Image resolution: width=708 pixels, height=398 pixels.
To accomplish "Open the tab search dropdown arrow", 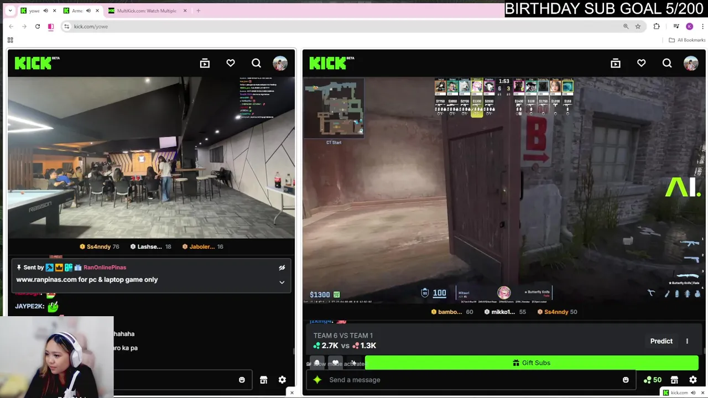I will [10, 11].
